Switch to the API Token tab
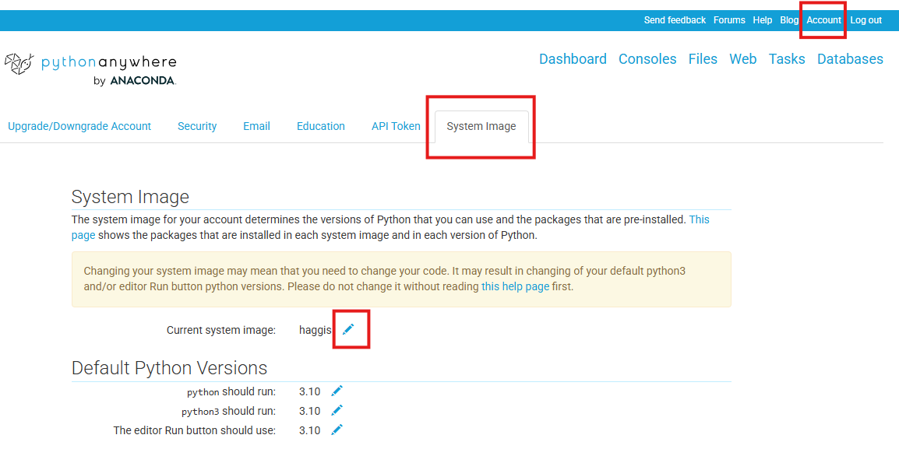Image resolution: width=899 pixels, height=449 pixels. point(396,126)
